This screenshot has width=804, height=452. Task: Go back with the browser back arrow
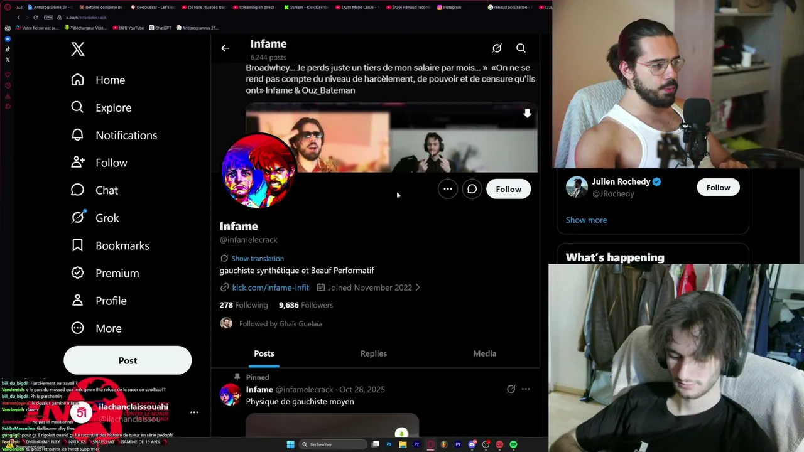19,18
